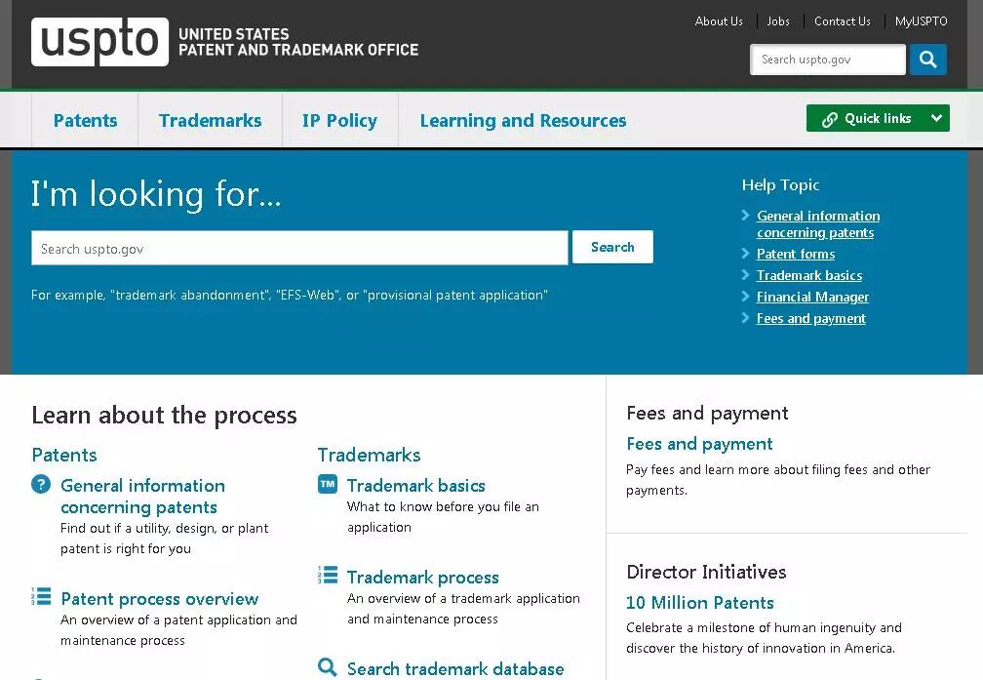Open the 10 Million Patents link
983x680 pixels.
tap(700, 602)
